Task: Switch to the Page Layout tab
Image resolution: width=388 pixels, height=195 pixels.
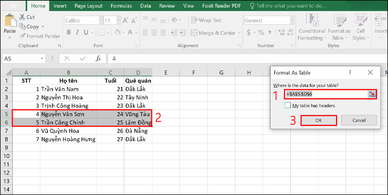Action: coord(88,6)
